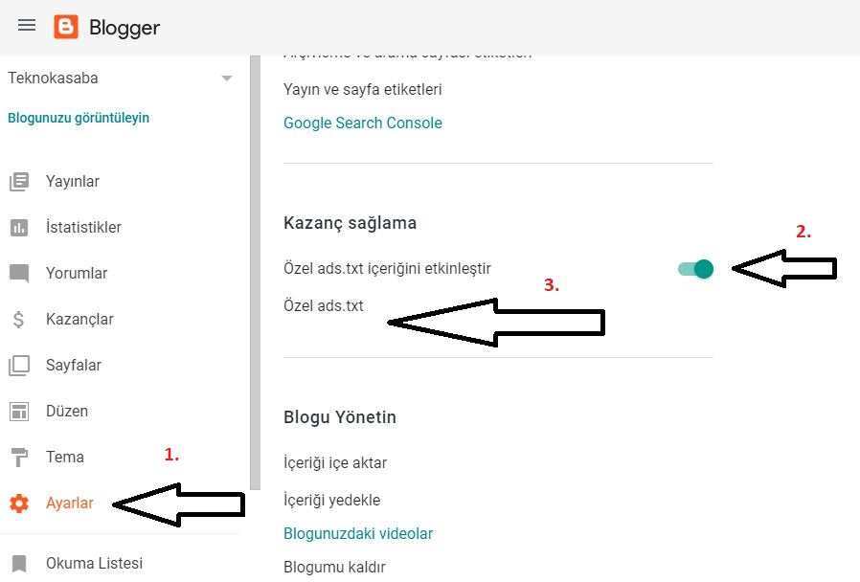Open the Blogunuzdaki videolar link
Image resolution: width=860 pixels, height=582 pixels.
(358, 534)
